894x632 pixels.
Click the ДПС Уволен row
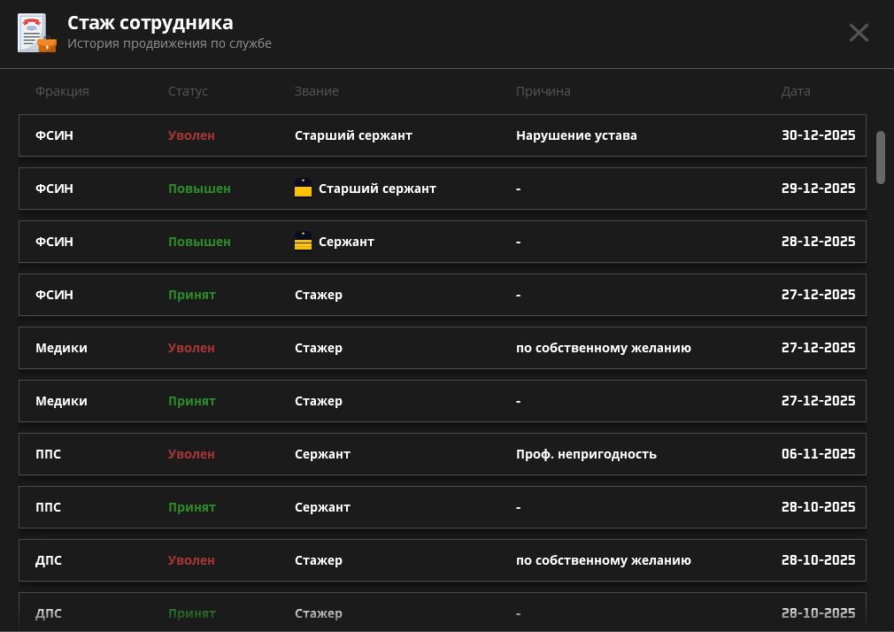(442, 560)
